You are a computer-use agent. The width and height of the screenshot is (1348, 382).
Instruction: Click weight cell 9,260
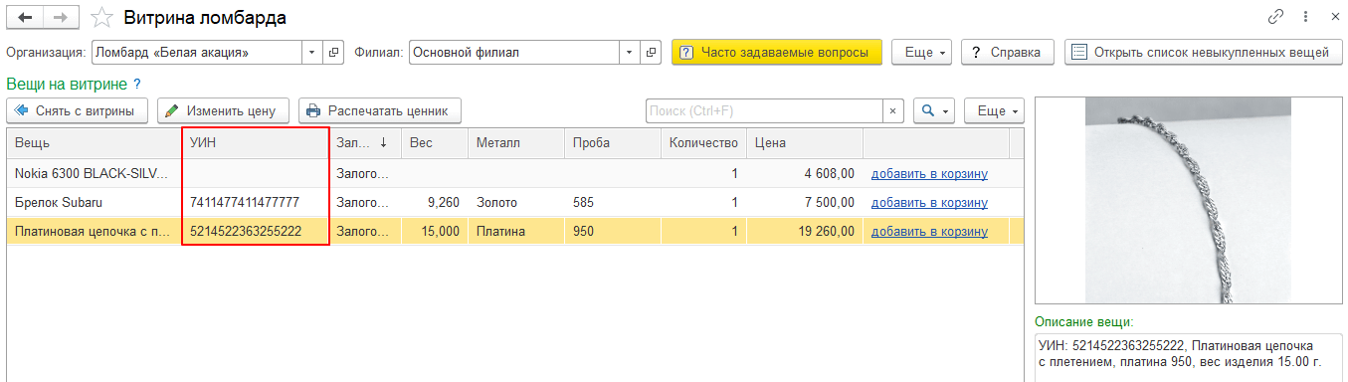pyautogui.click(x=434, y=202)
